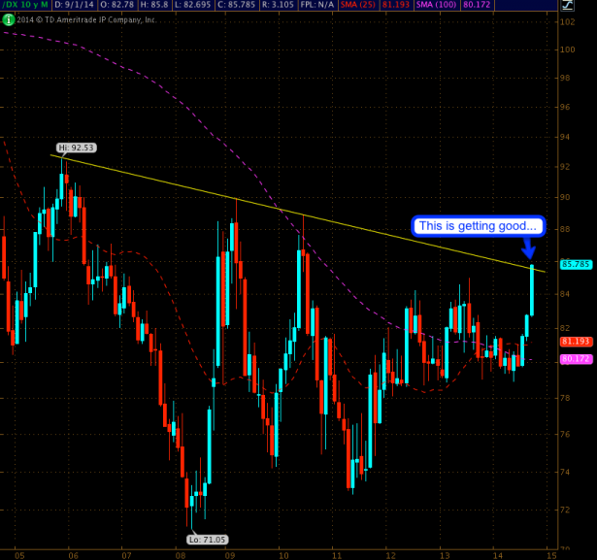
Task: Select the magenta 80.172 price tag on axis
Action: 576,359
